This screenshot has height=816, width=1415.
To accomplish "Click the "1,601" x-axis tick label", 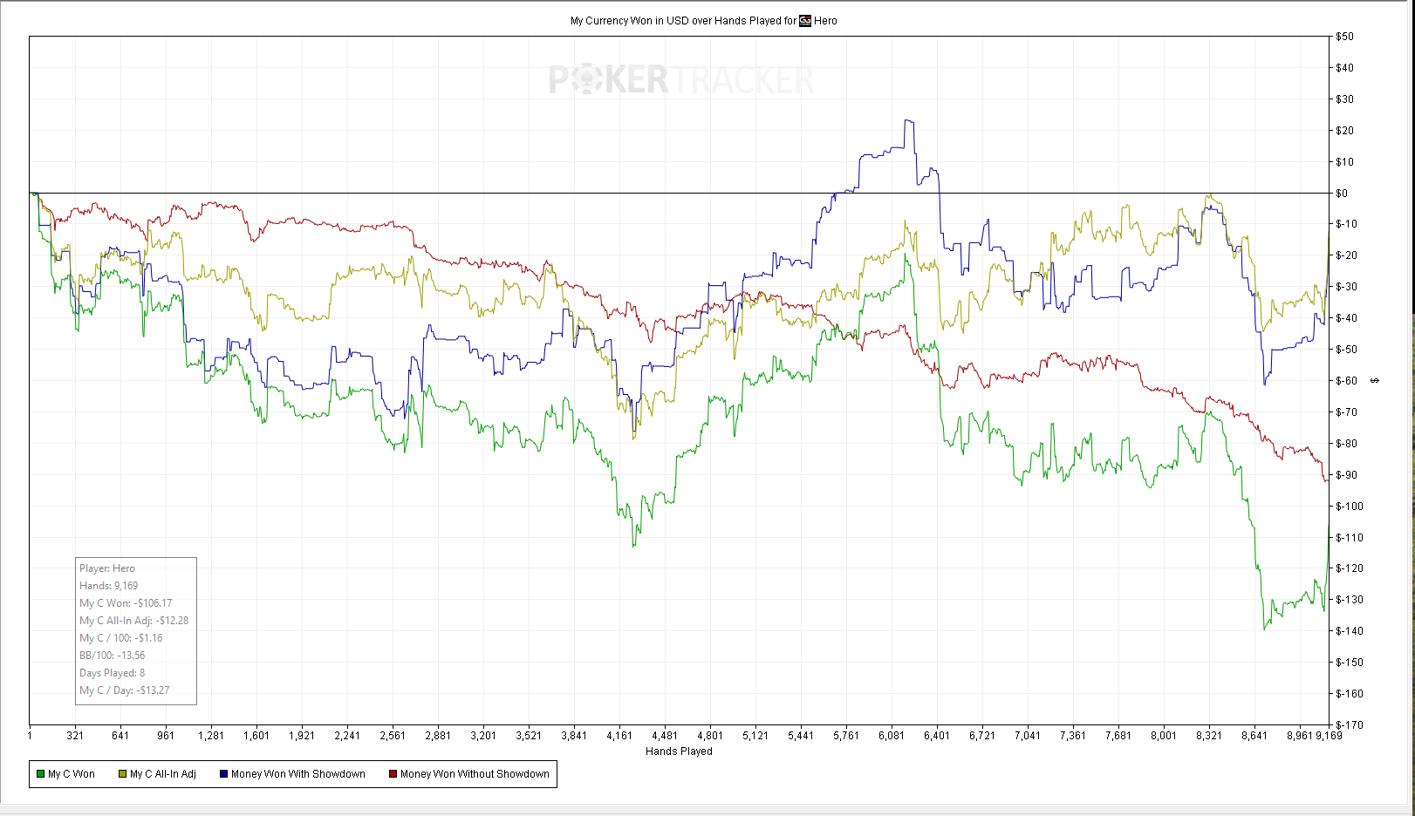I will pos(256,736).
